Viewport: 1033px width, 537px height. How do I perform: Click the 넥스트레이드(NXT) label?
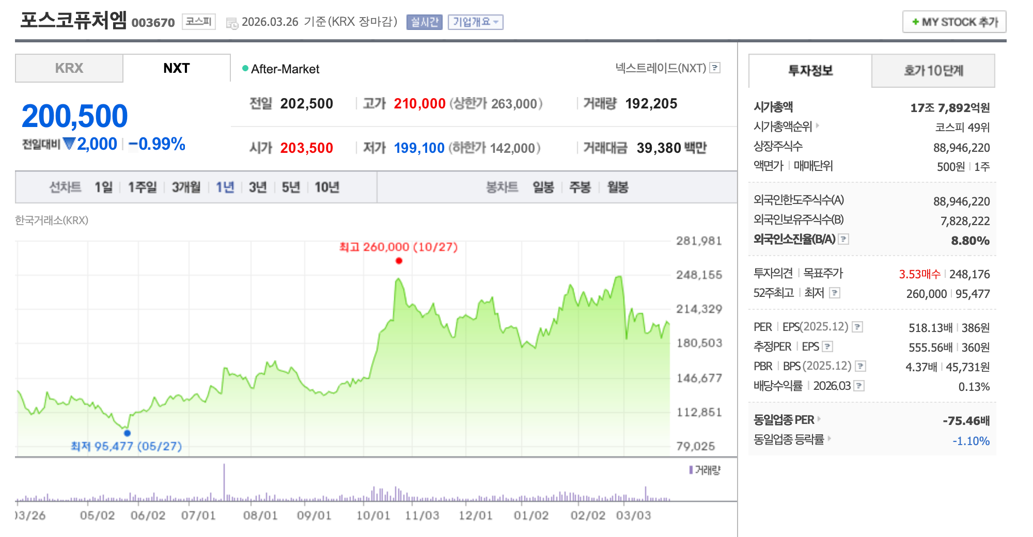[x=661, y=68]
